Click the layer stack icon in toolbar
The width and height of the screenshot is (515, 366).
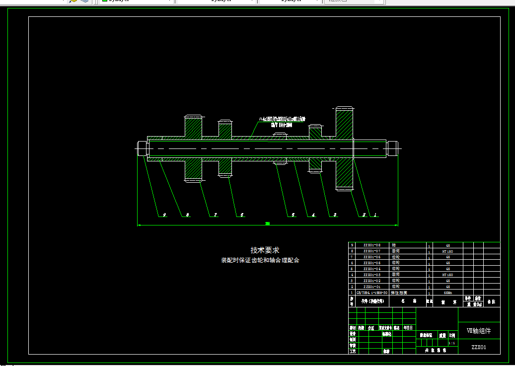coord(85,1)
